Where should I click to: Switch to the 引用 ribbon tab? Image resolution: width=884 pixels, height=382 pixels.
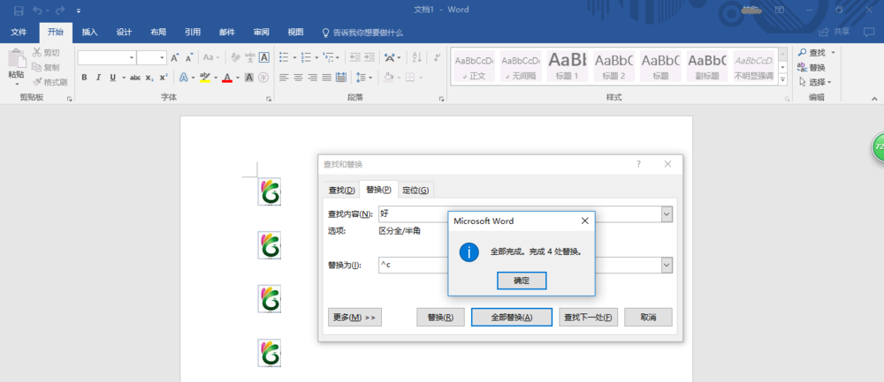pyautogui.click(x=193, y=32)
